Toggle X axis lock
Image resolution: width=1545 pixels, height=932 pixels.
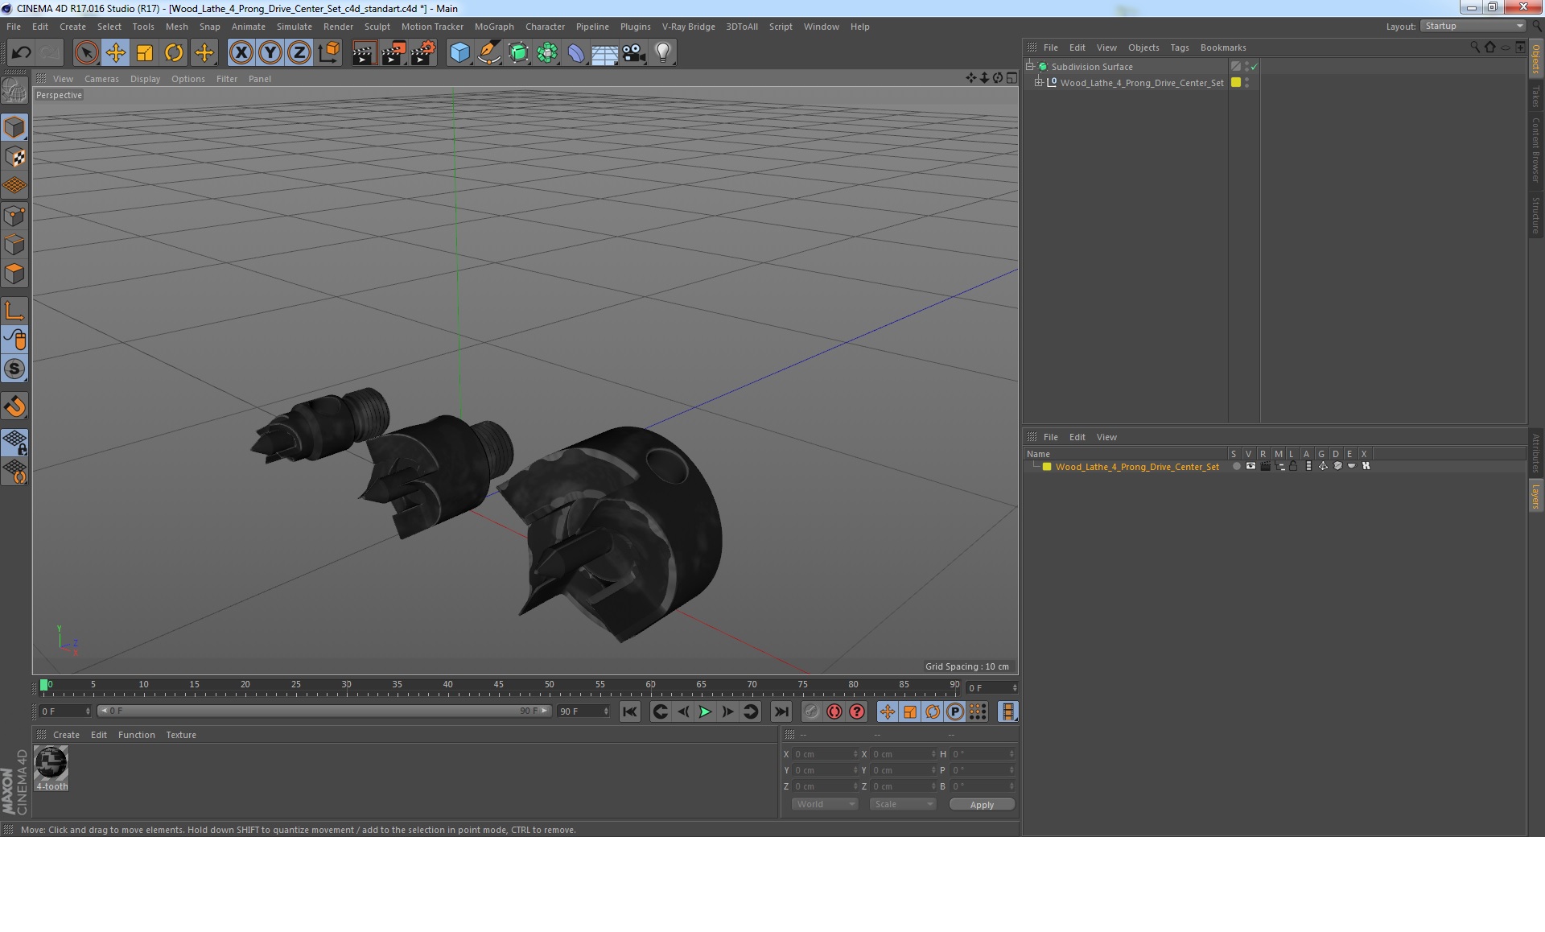coord(241,53)
